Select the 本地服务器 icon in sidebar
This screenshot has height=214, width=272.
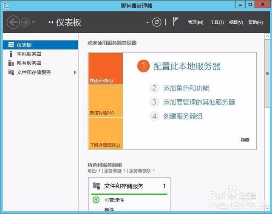(x=11, y=54)
